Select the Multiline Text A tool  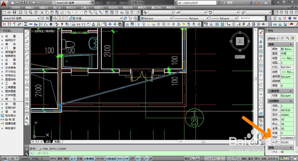27,118
